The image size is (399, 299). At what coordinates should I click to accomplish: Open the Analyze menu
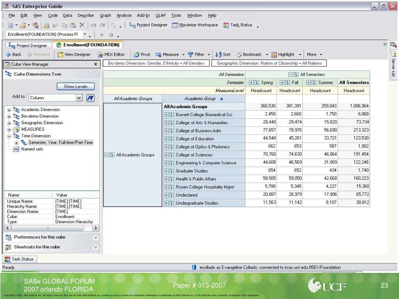point(124,16)
